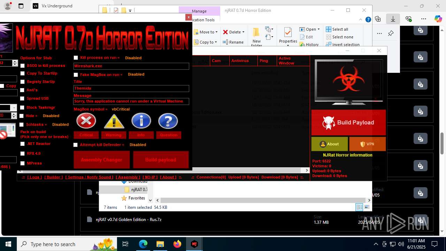446x251 pixels.
Task: Click Rename in the Explorer ribbon
Action: point(233,42)
